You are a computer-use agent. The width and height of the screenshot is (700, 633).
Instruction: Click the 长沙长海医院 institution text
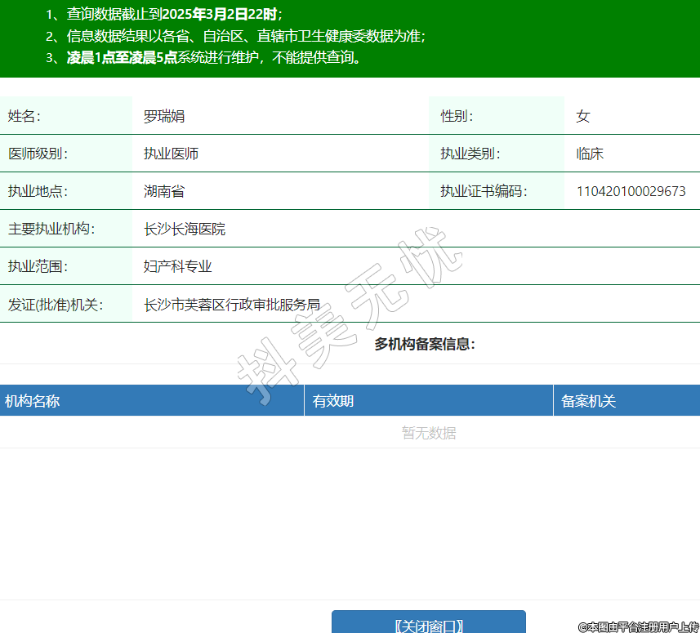coord(185,229)
